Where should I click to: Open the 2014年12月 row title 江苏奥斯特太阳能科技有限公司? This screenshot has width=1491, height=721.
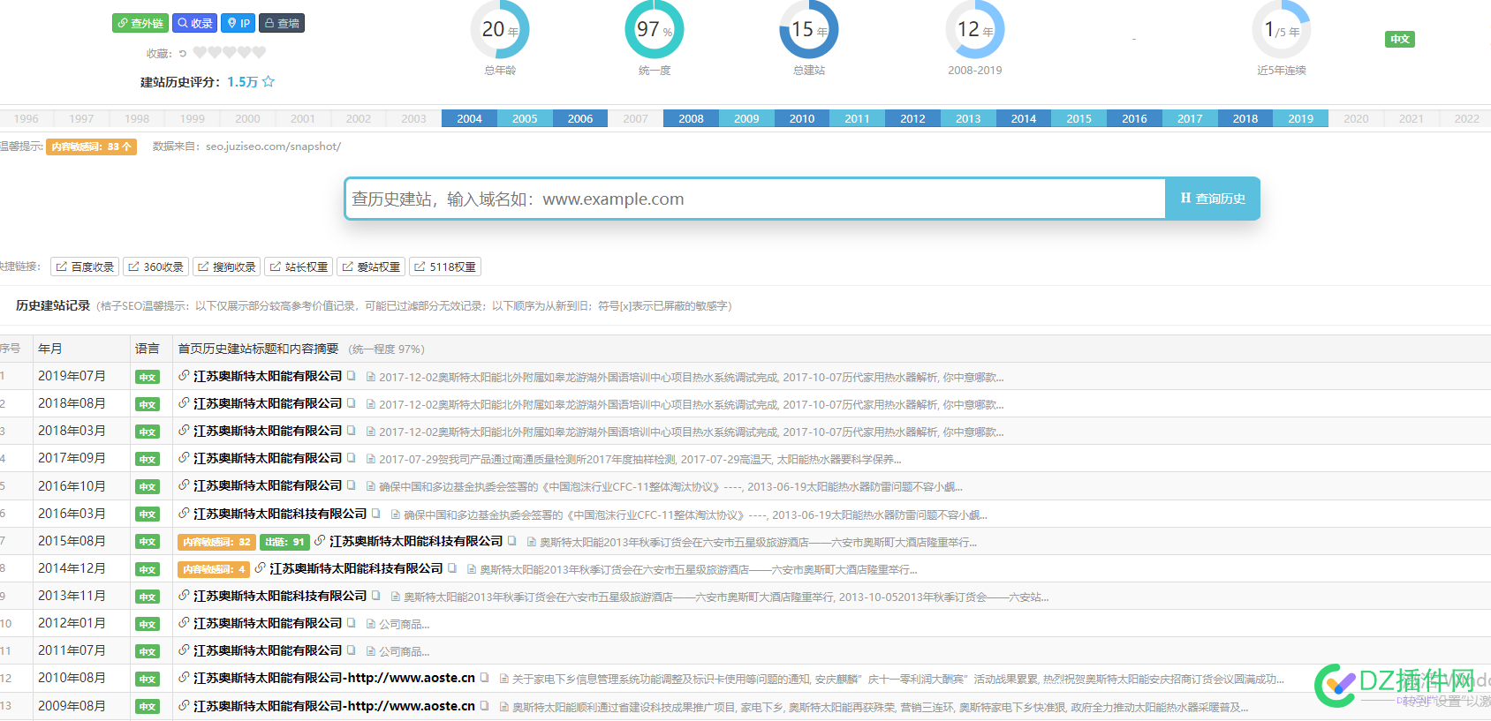point(356,568)
